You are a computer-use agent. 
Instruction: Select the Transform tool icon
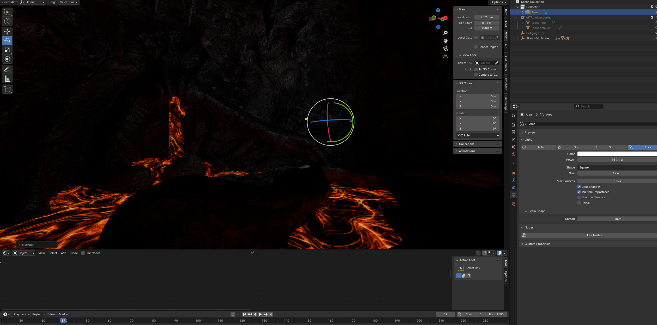tap(7, 59)
